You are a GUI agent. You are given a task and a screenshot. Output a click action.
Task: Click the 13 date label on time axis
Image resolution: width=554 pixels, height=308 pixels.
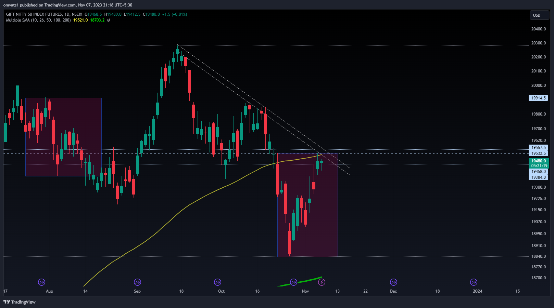pyautogui.click(x=338, y=291)
